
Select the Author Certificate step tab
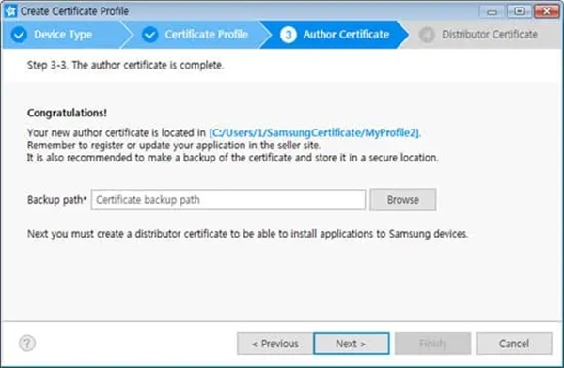335,35
